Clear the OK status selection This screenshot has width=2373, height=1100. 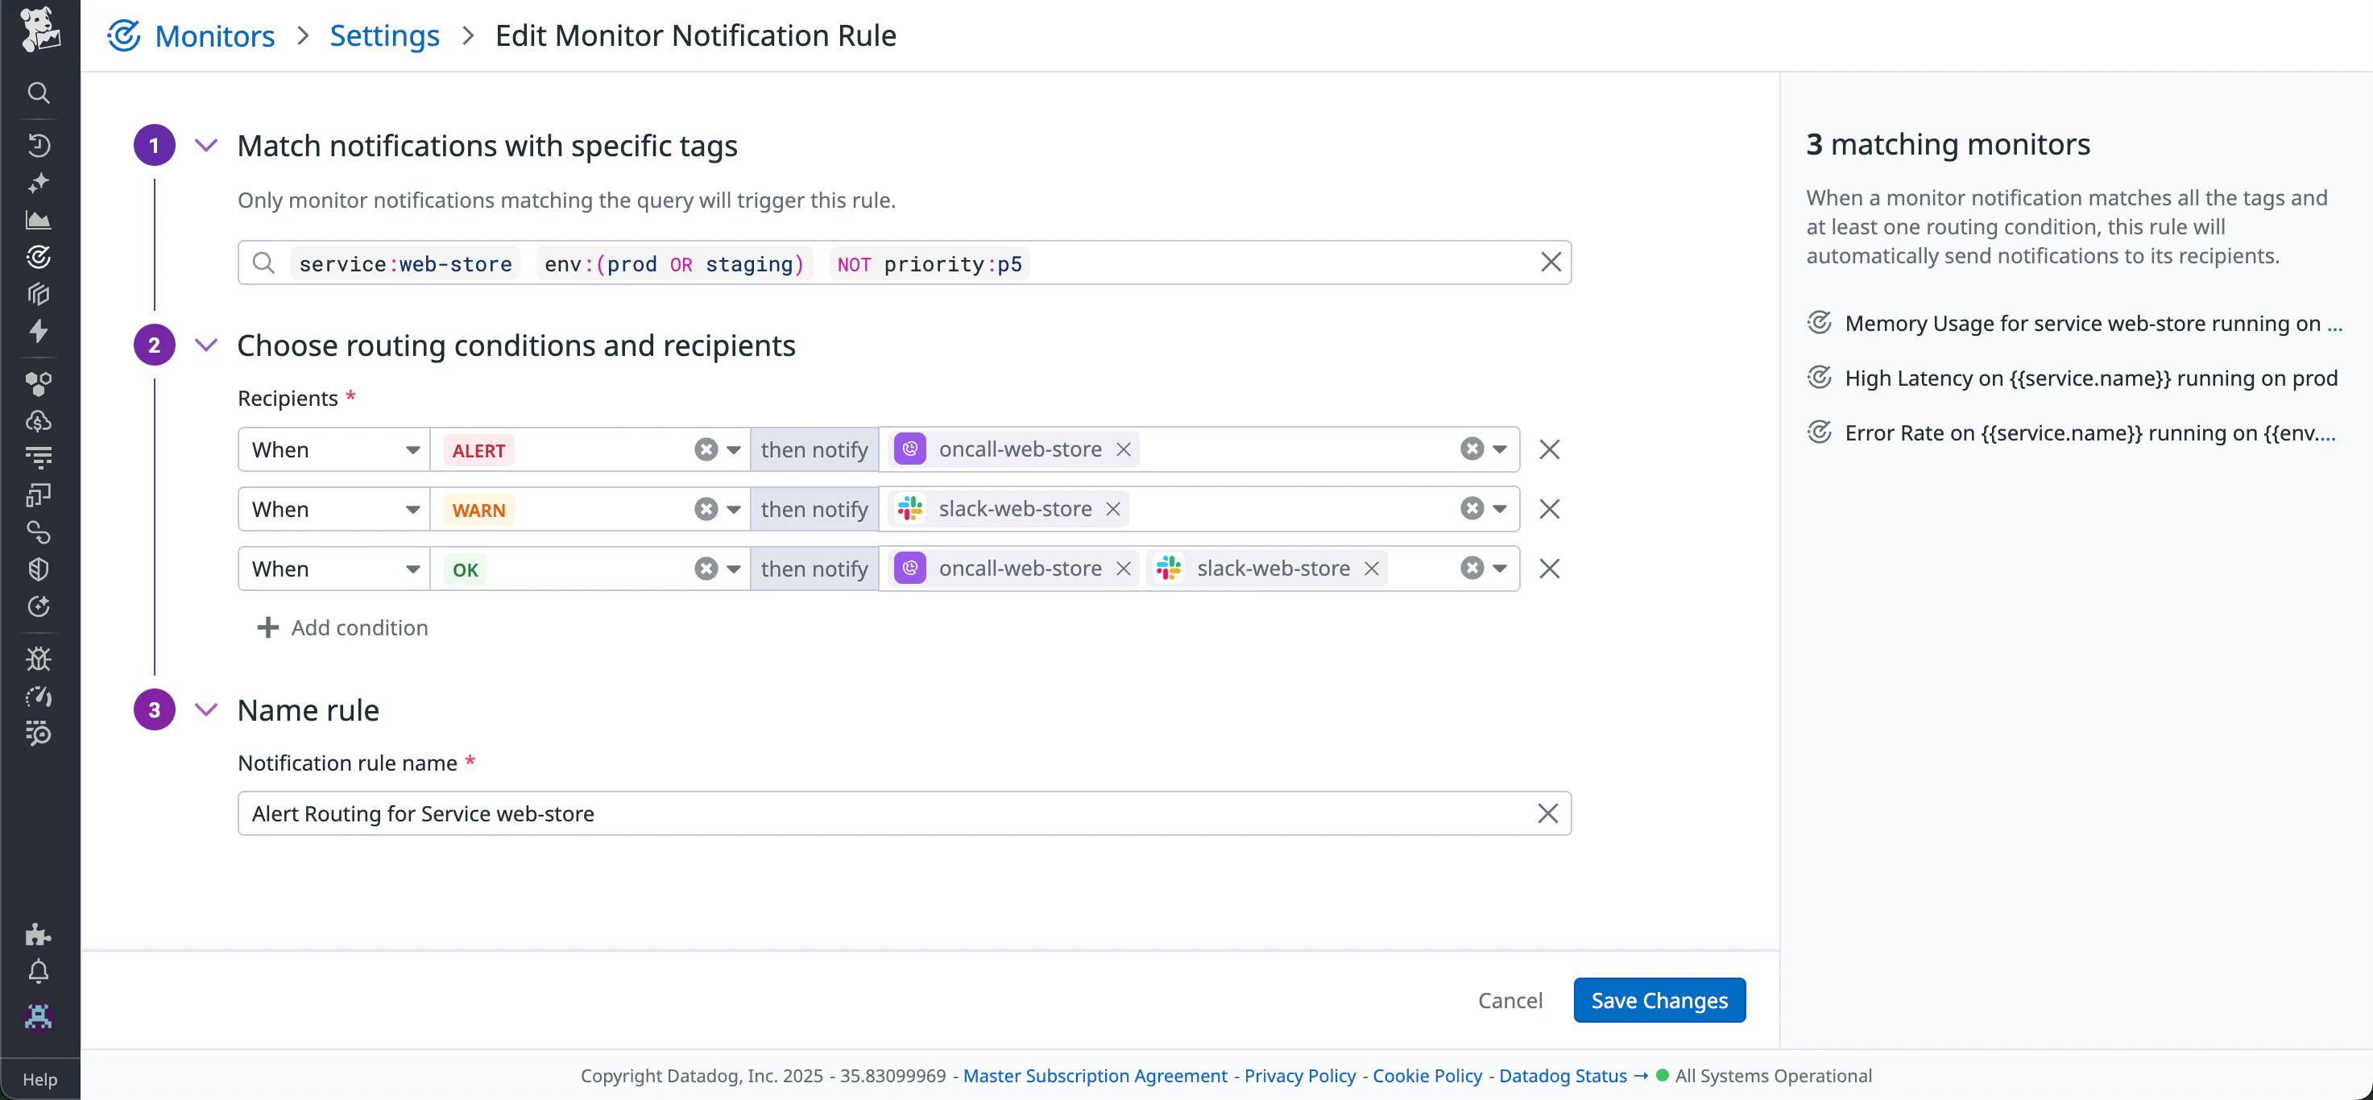tap(706, 569)
